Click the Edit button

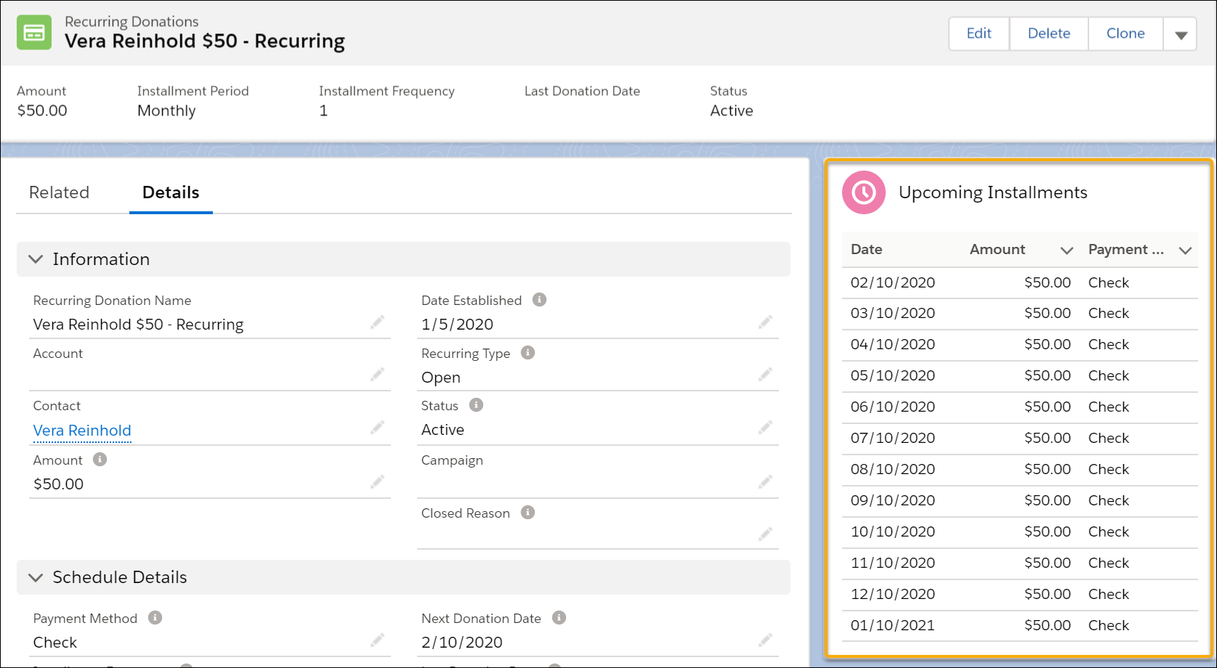[979, 33]
